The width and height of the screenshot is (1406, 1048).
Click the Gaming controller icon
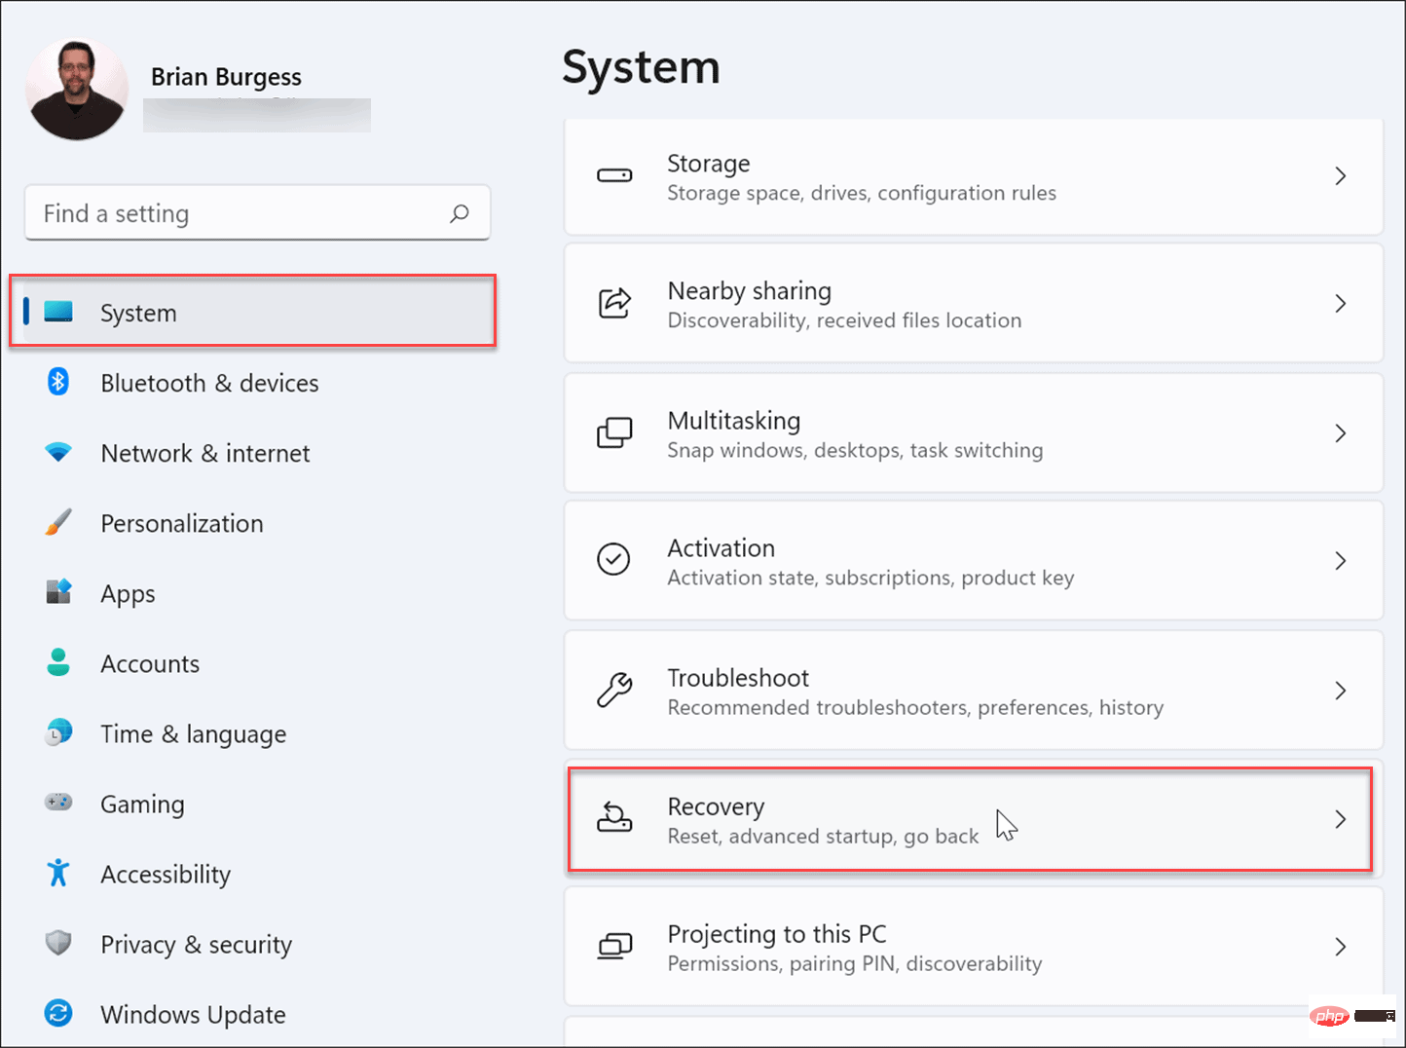[58, 803]
